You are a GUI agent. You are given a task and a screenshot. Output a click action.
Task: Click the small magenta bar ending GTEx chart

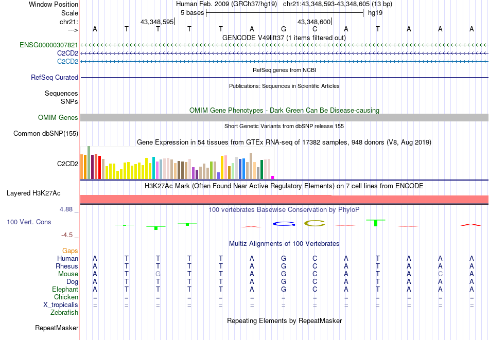tap(273, 177)
